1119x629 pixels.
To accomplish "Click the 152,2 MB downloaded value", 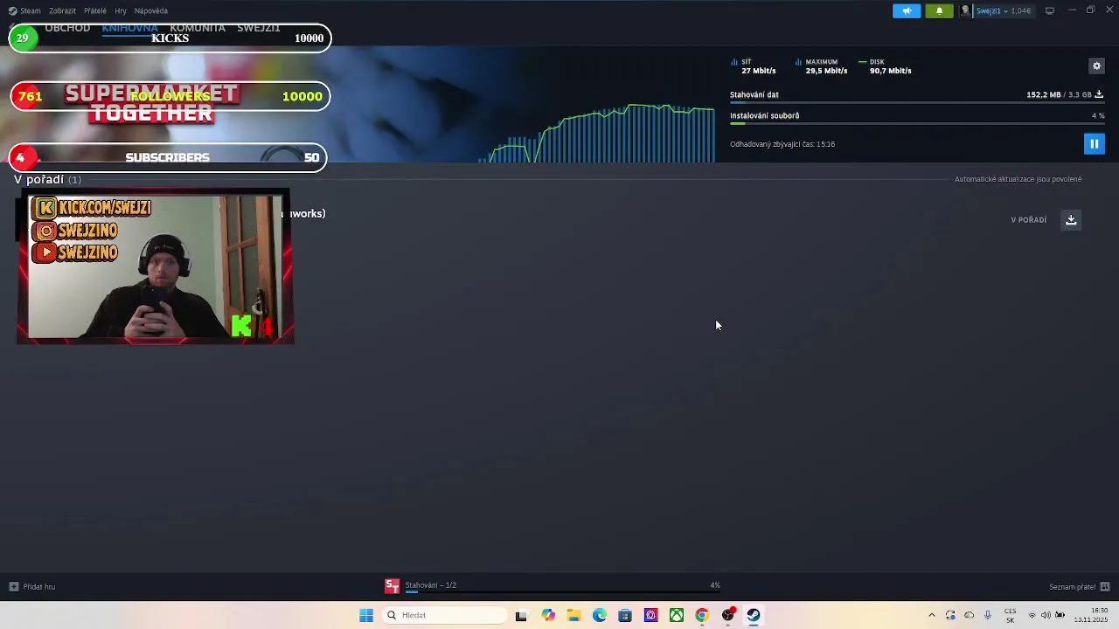I will [1043, 94].
